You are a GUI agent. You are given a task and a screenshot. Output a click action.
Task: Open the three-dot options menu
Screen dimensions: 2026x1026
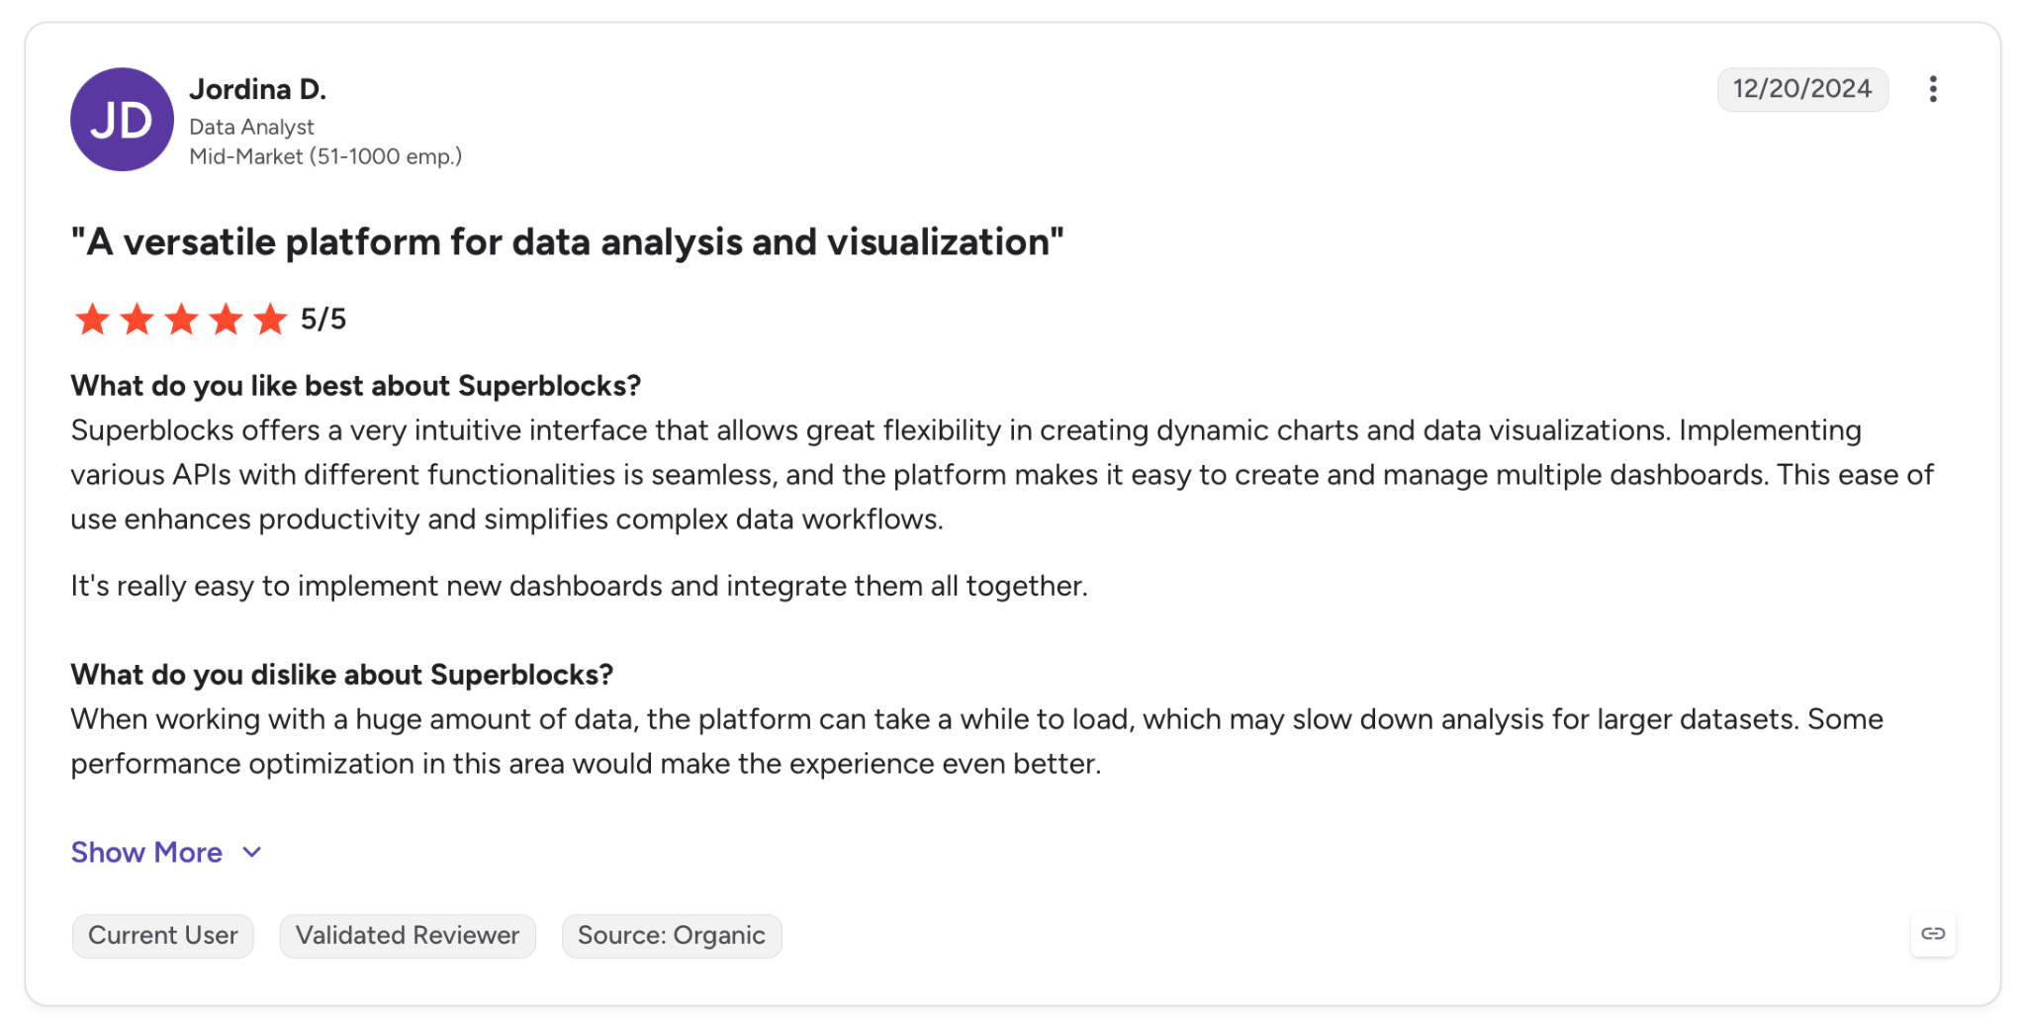click(x=1932, y=89)
